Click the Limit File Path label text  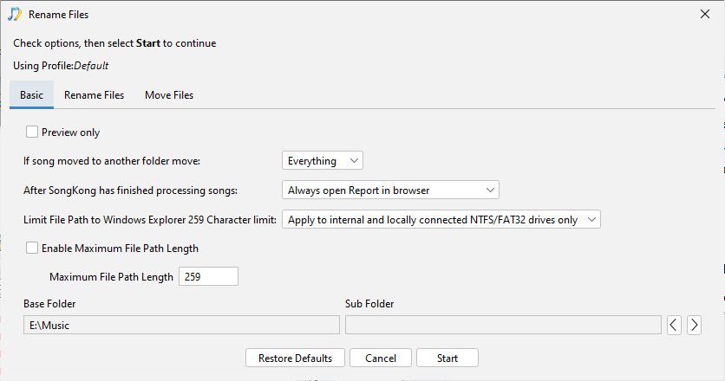click(x=150, y=220)
